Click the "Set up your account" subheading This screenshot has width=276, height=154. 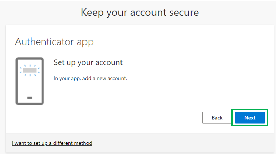pos(88,63)
